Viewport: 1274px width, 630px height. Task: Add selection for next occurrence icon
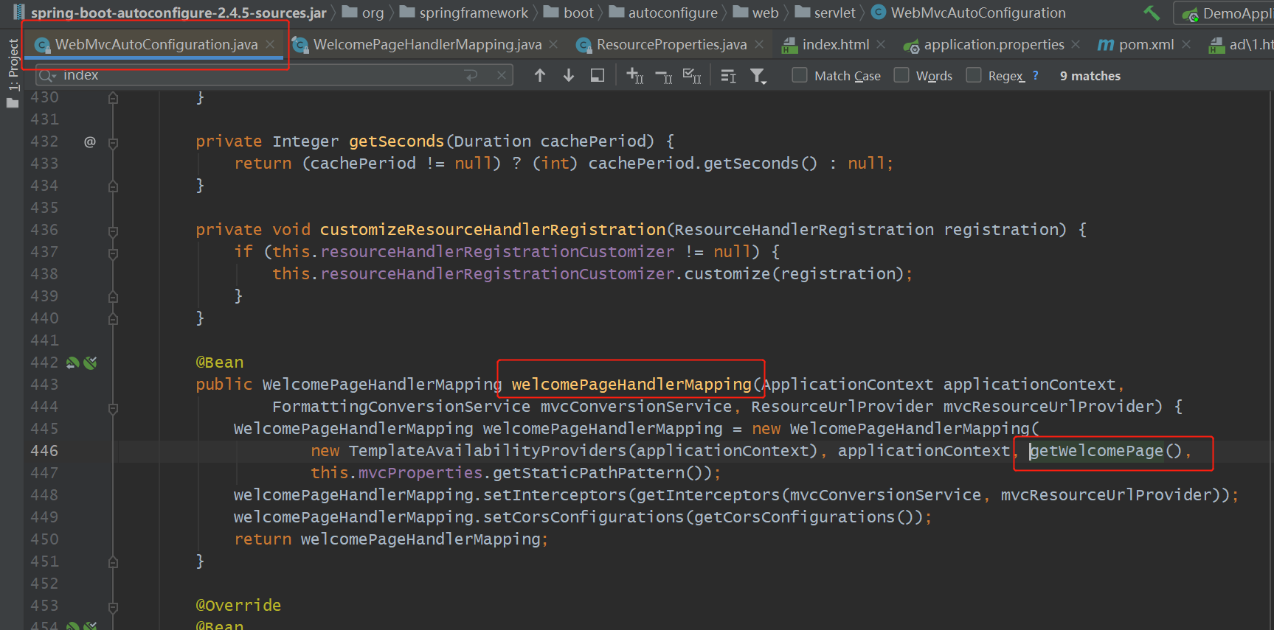pyautogui.click(x=634, y=75)
